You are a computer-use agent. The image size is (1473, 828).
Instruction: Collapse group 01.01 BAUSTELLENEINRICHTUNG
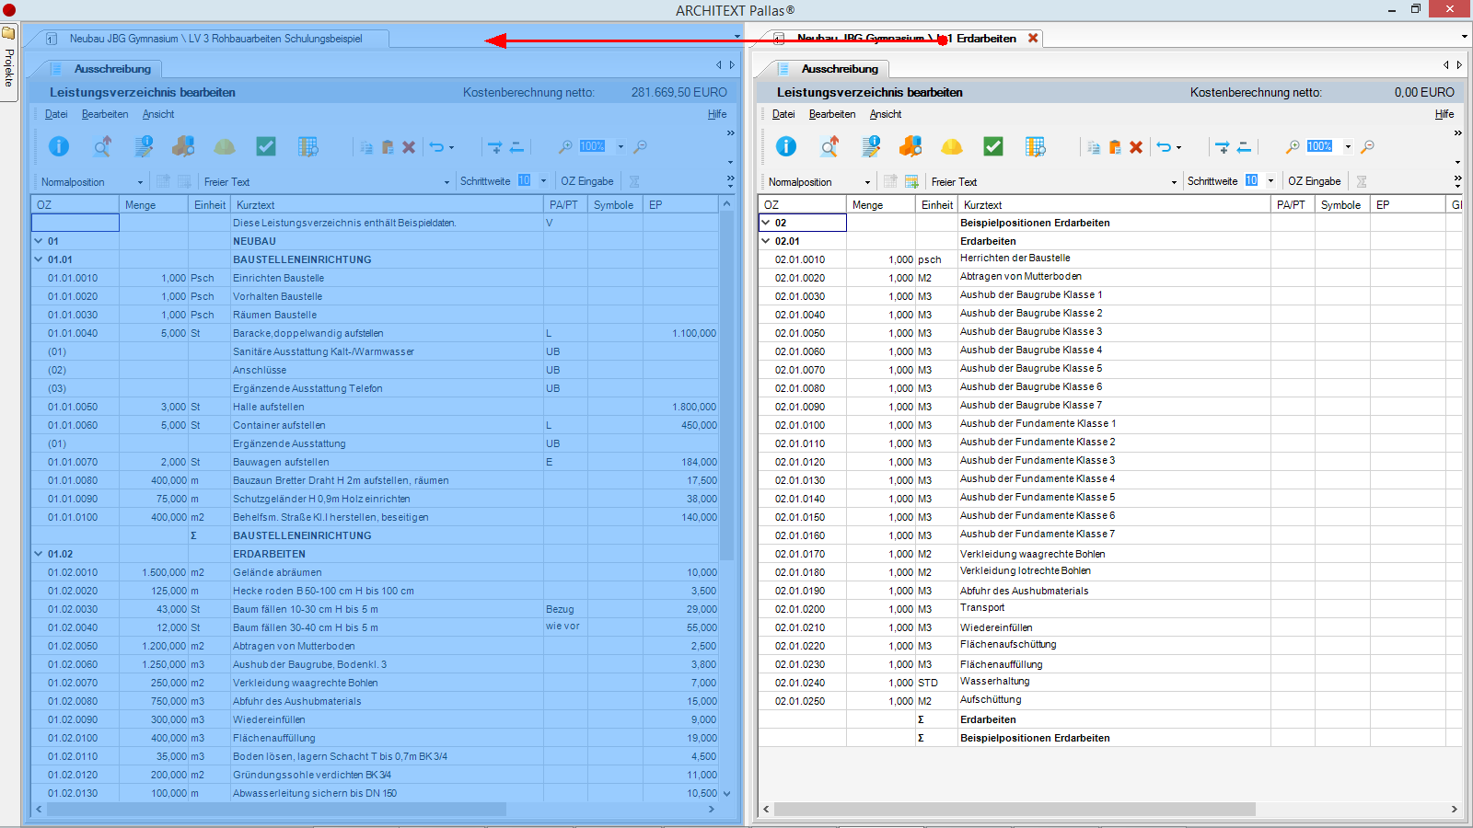(x=39, y=259)
